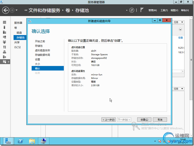
Task: Click the 卷 breadcrumb in the header
Action: pyautogui.click(x=68, y=10)
